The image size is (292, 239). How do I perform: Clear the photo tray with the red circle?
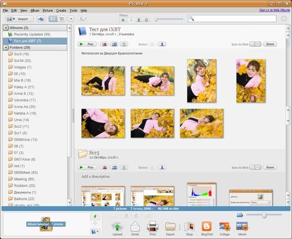[95, 223]
